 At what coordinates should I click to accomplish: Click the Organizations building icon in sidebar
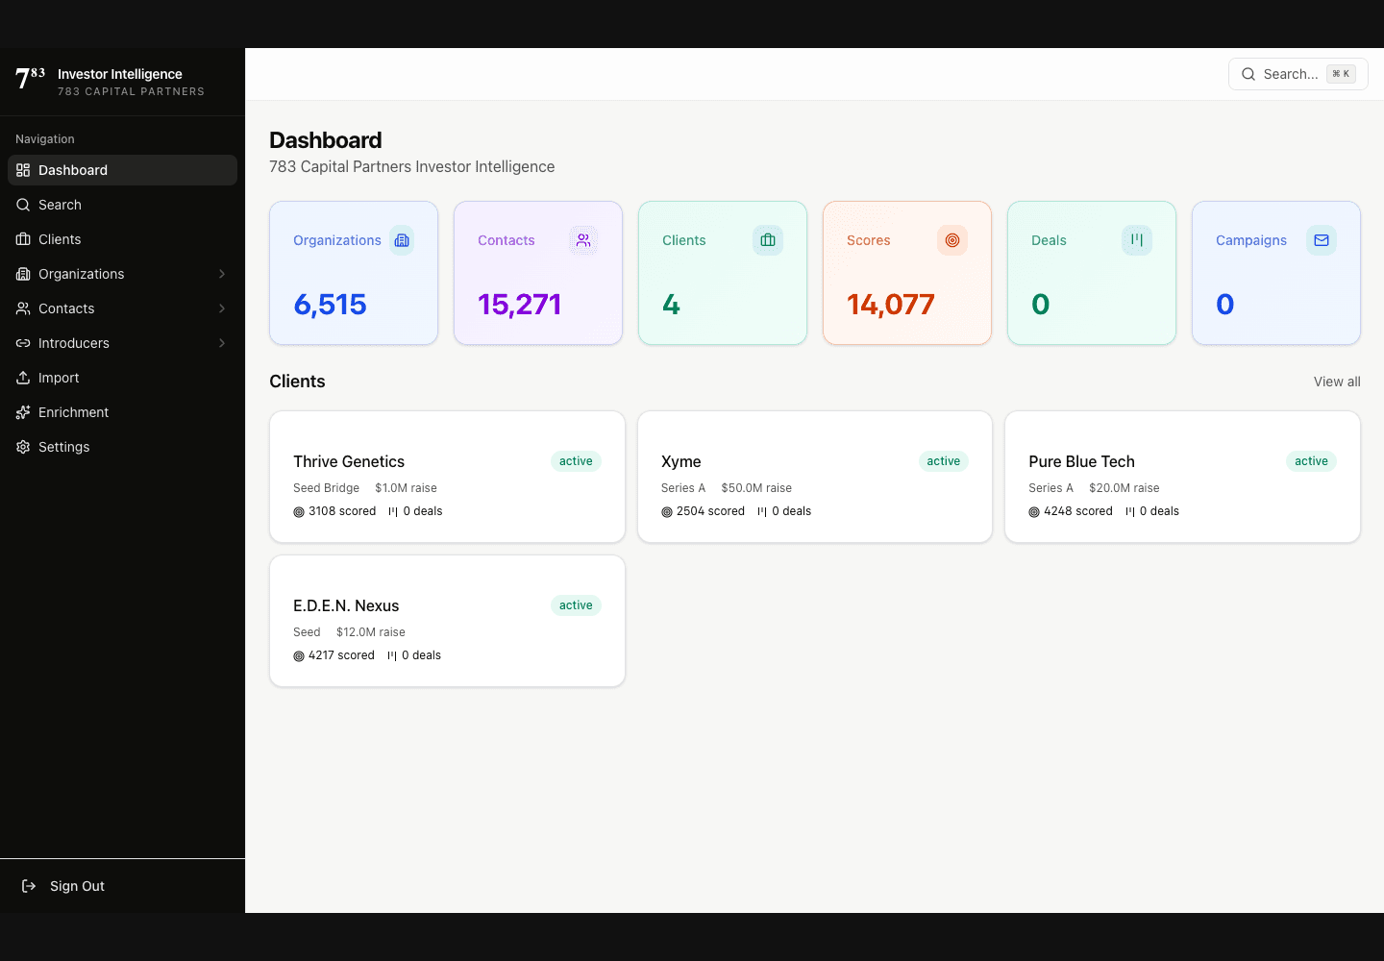click(x=23, y=274)
